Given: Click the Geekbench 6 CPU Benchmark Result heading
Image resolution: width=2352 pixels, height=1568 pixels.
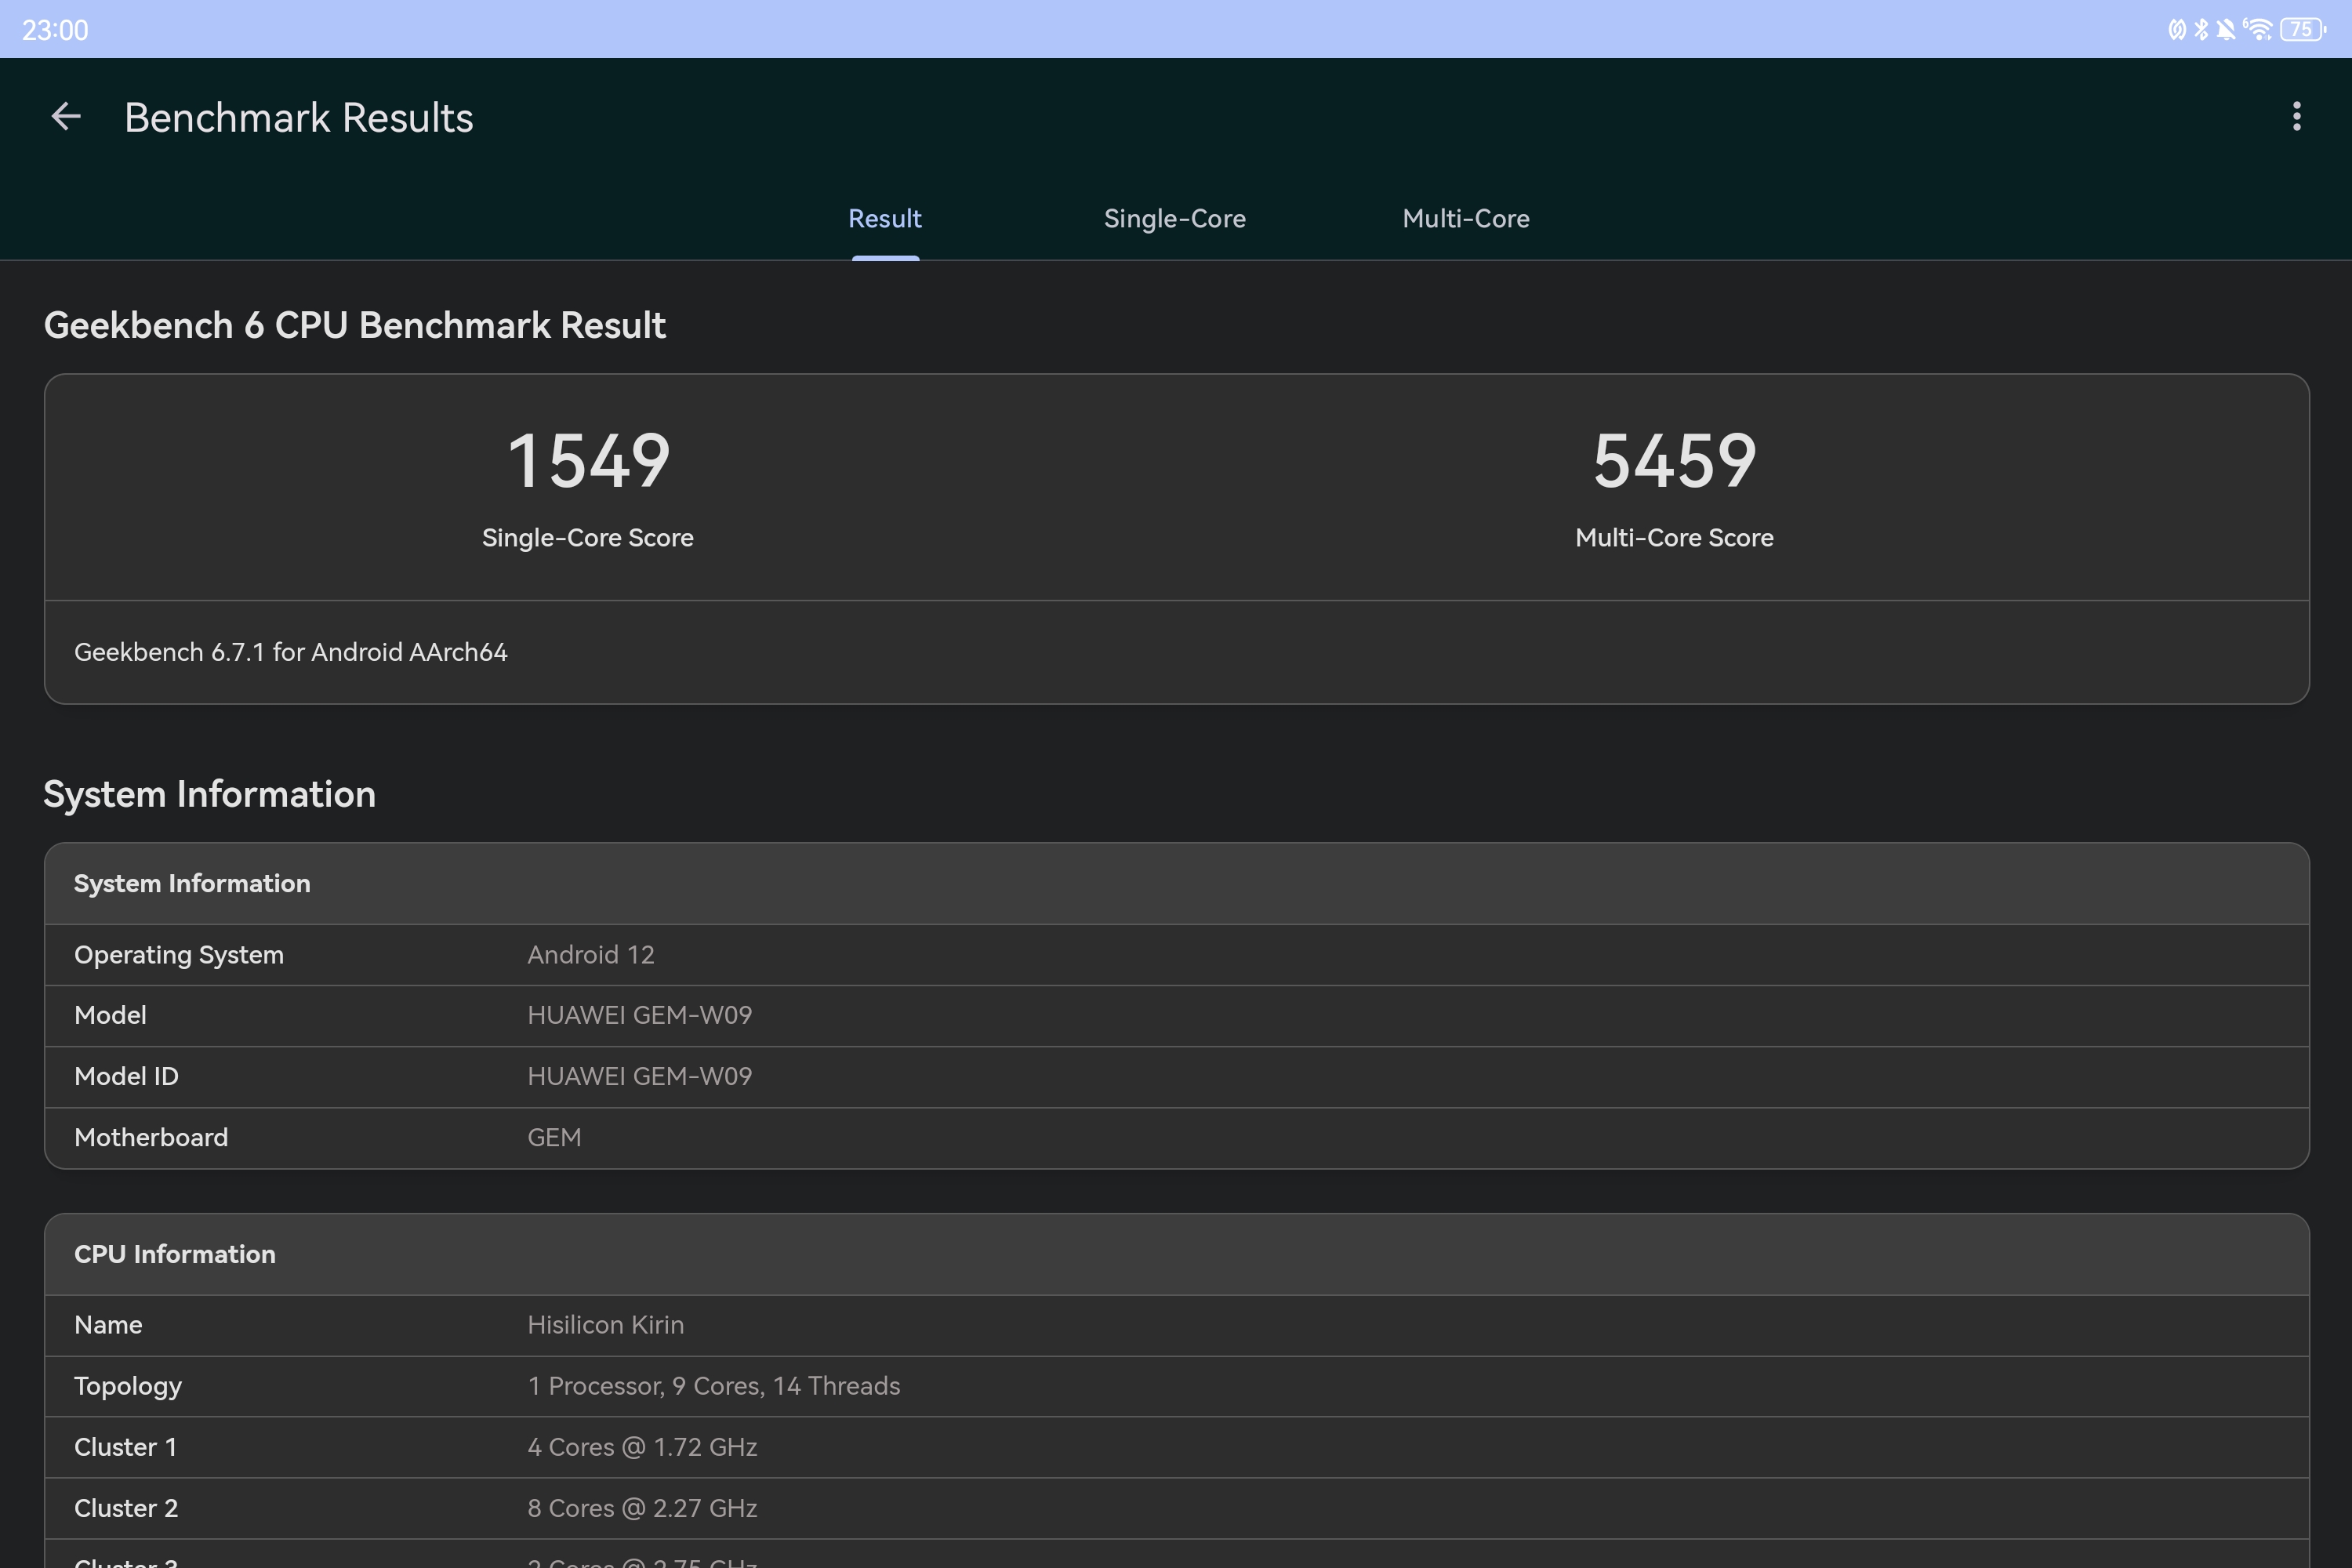Looking at the screenshot, I should pyautogui.click(x=355, y=325).
